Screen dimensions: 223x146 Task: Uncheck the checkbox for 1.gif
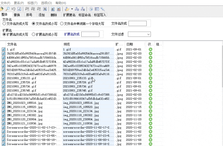(3, 49)
